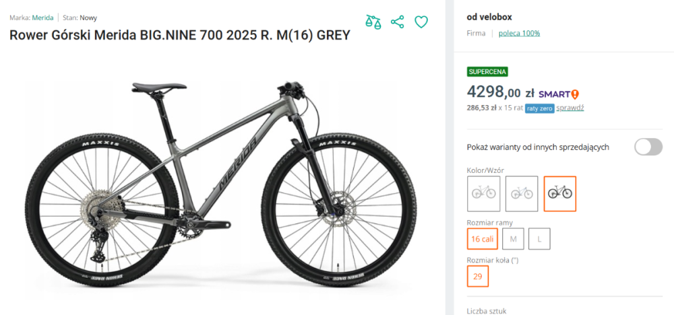Select the first bike color variant thumbnail

pyautogui.click(x=483, y=193)
